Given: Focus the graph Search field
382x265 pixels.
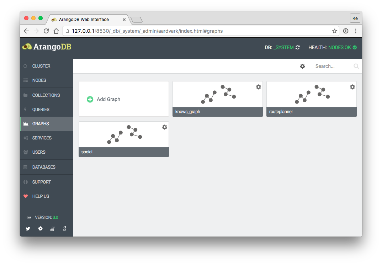Looking at the screenshot, I should (333, 66).
